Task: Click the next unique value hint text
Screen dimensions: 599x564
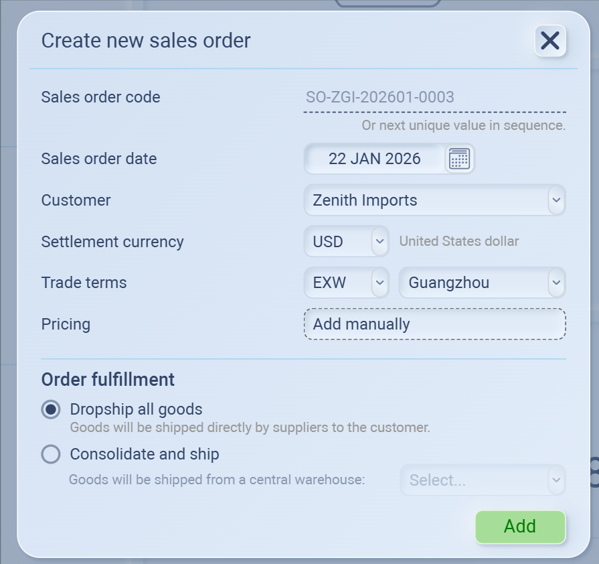Action: pyautogui.click(x=463, y=125)
